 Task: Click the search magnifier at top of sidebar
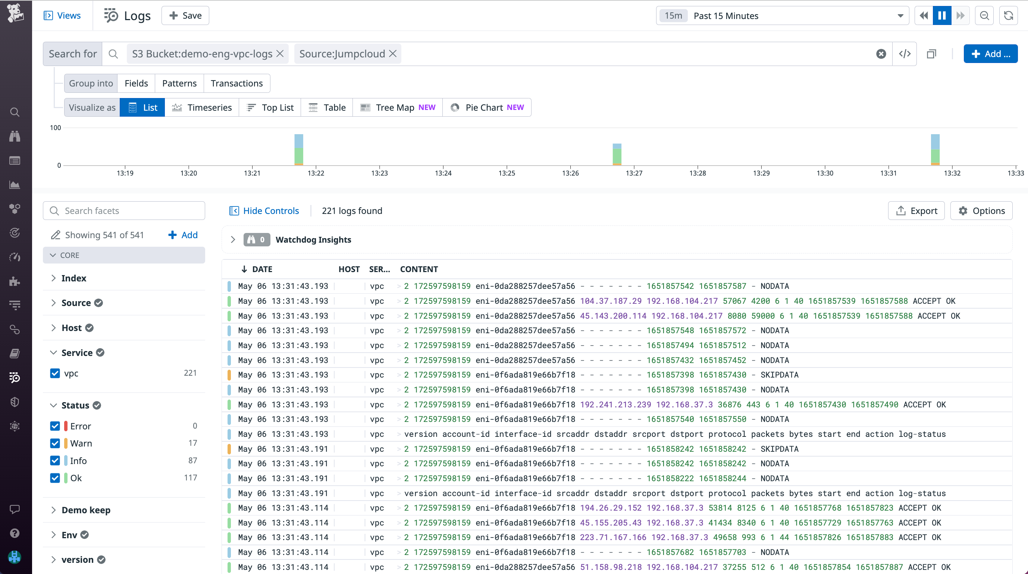coord(15,112)
